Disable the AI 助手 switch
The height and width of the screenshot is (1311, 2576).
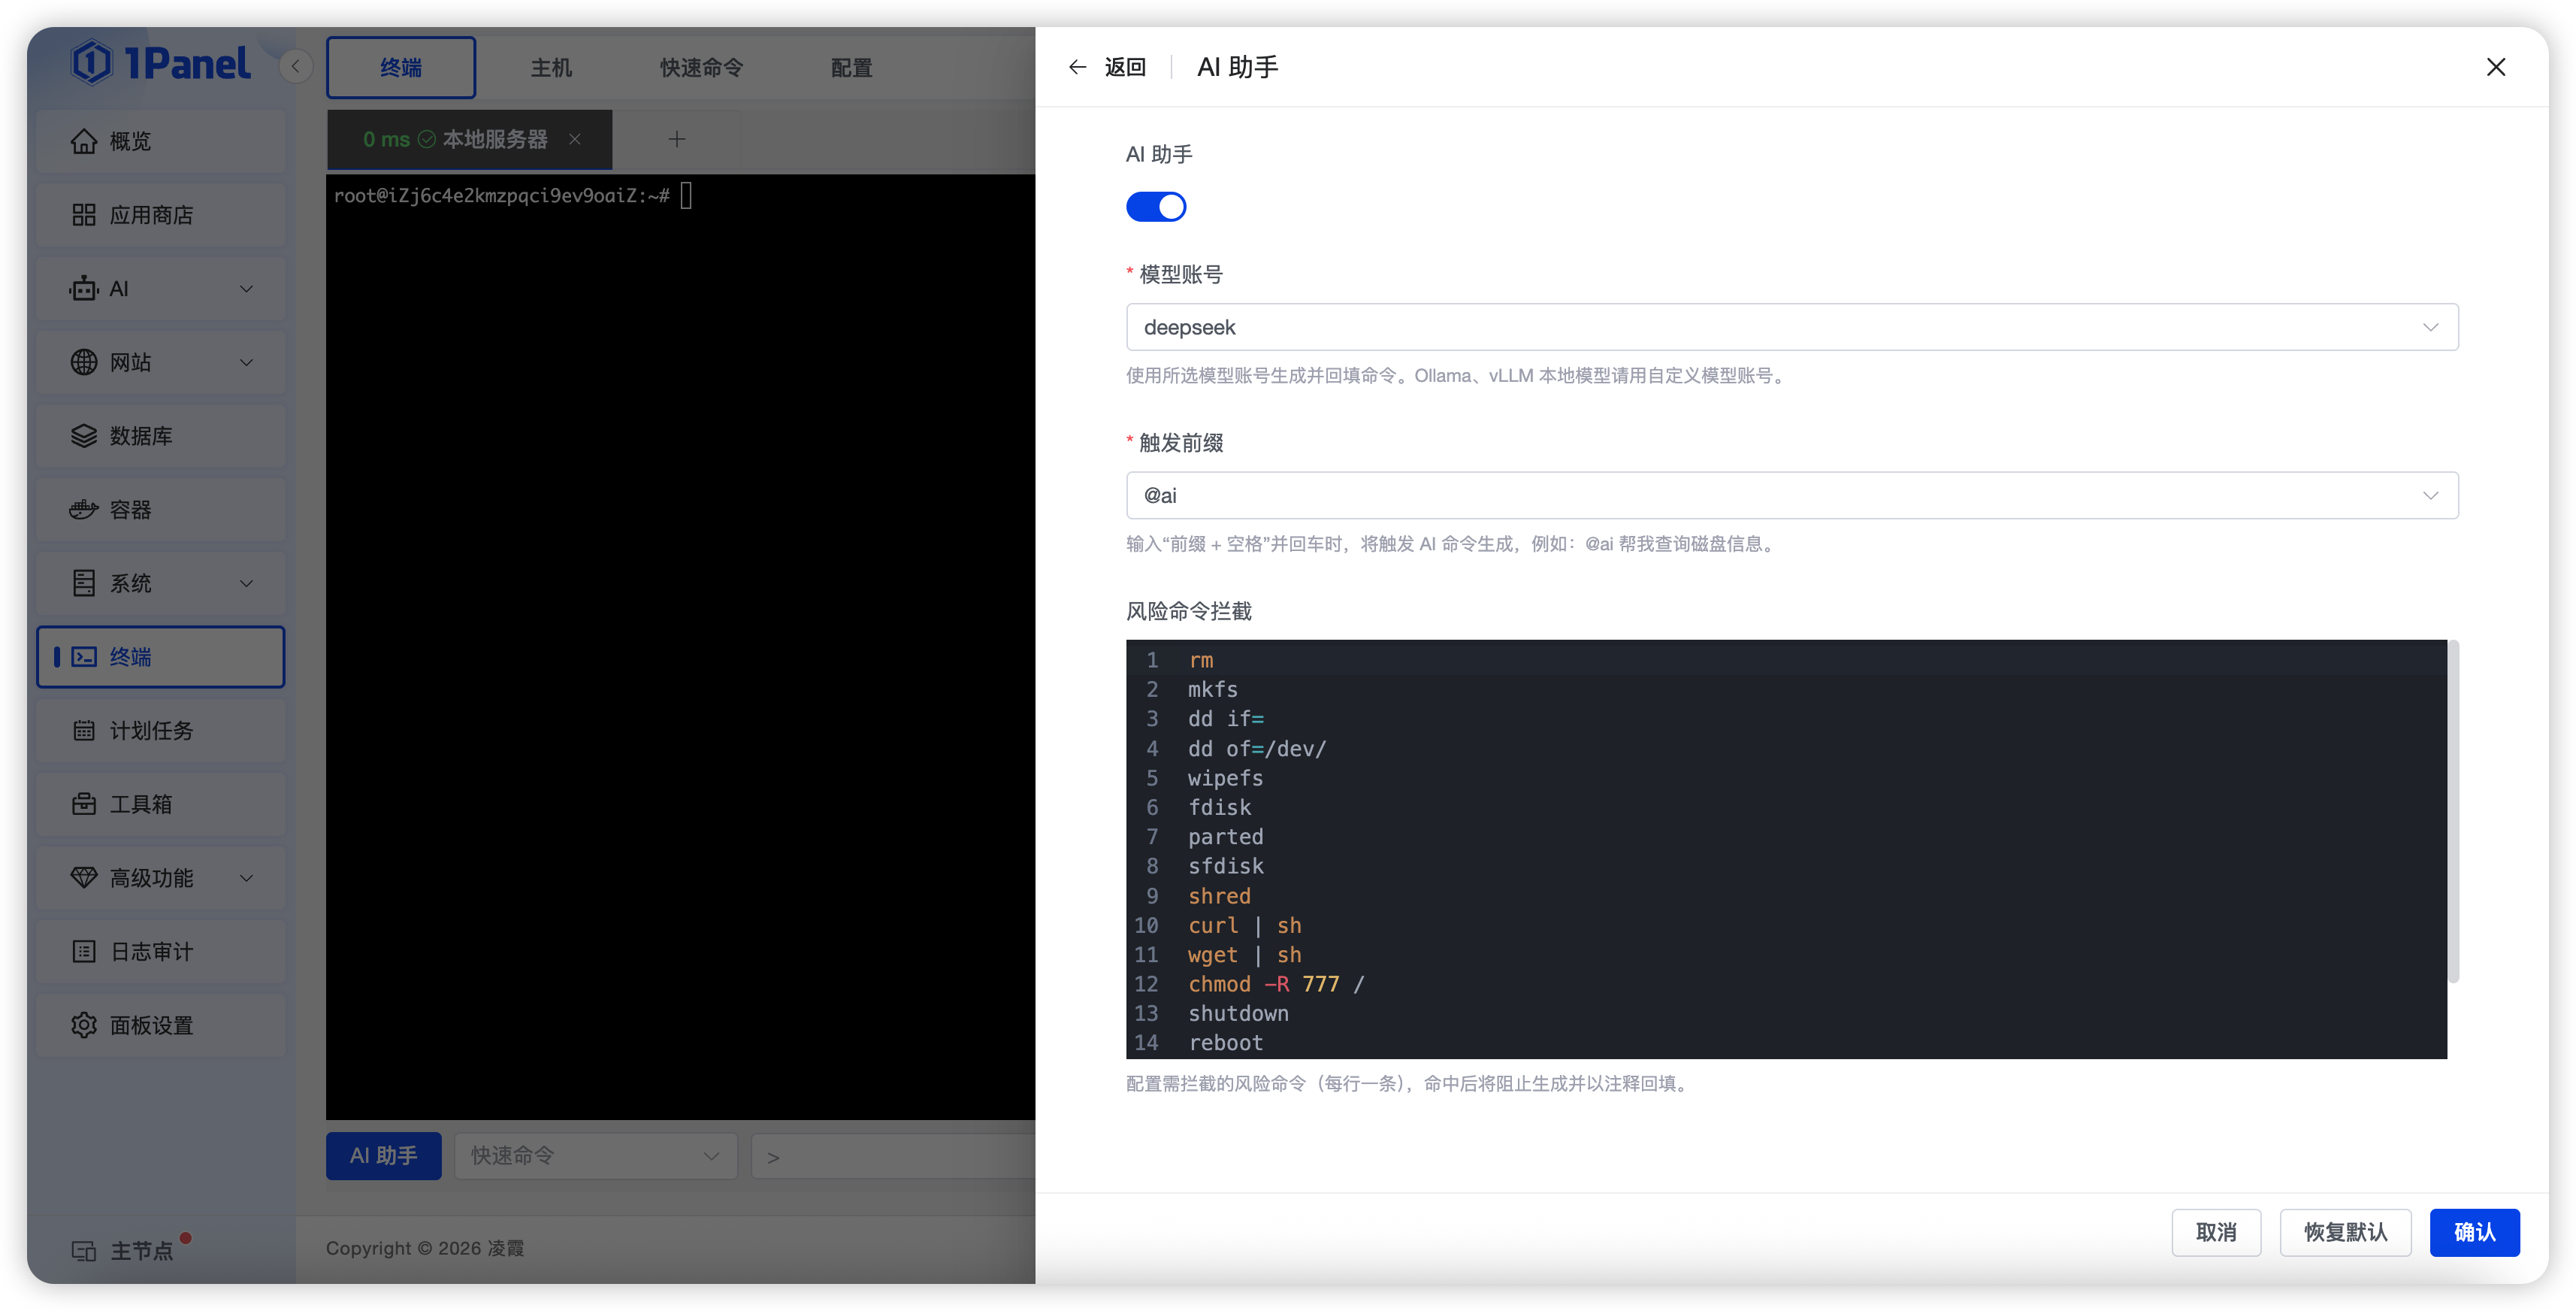[x=1156, y=206]
